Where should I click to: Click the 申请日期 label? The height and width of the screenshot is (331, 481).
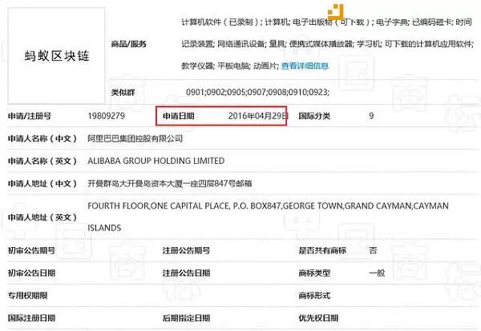coord(178,116)
